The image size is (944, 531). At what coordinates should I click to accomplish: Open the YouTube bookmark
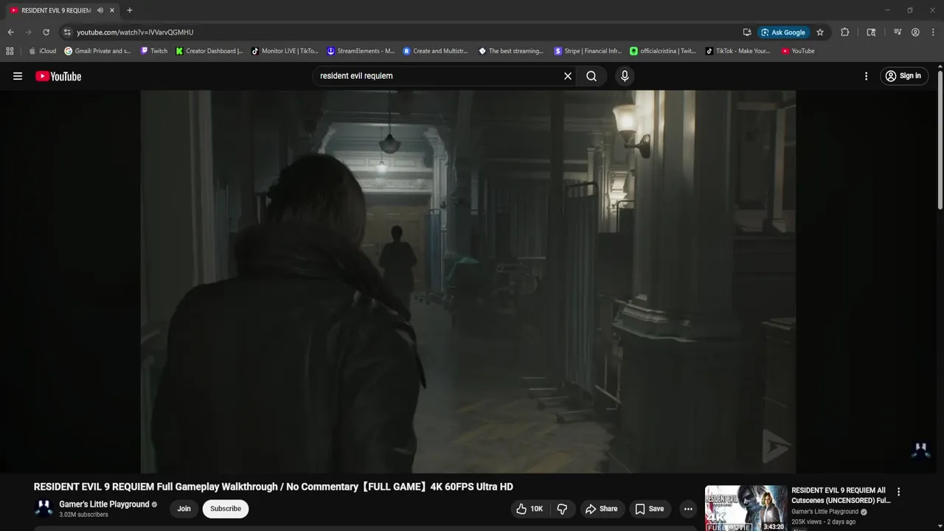click(x=798, y=51)
